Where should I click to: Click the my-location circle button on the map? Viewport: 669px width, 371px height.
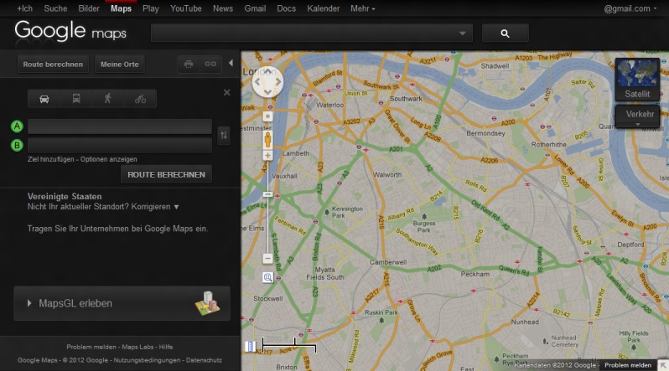[x=267, y=116]
